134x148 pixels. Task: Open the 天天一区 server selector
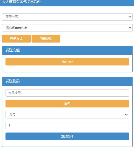pyautogui.click(x=67, y=17)
